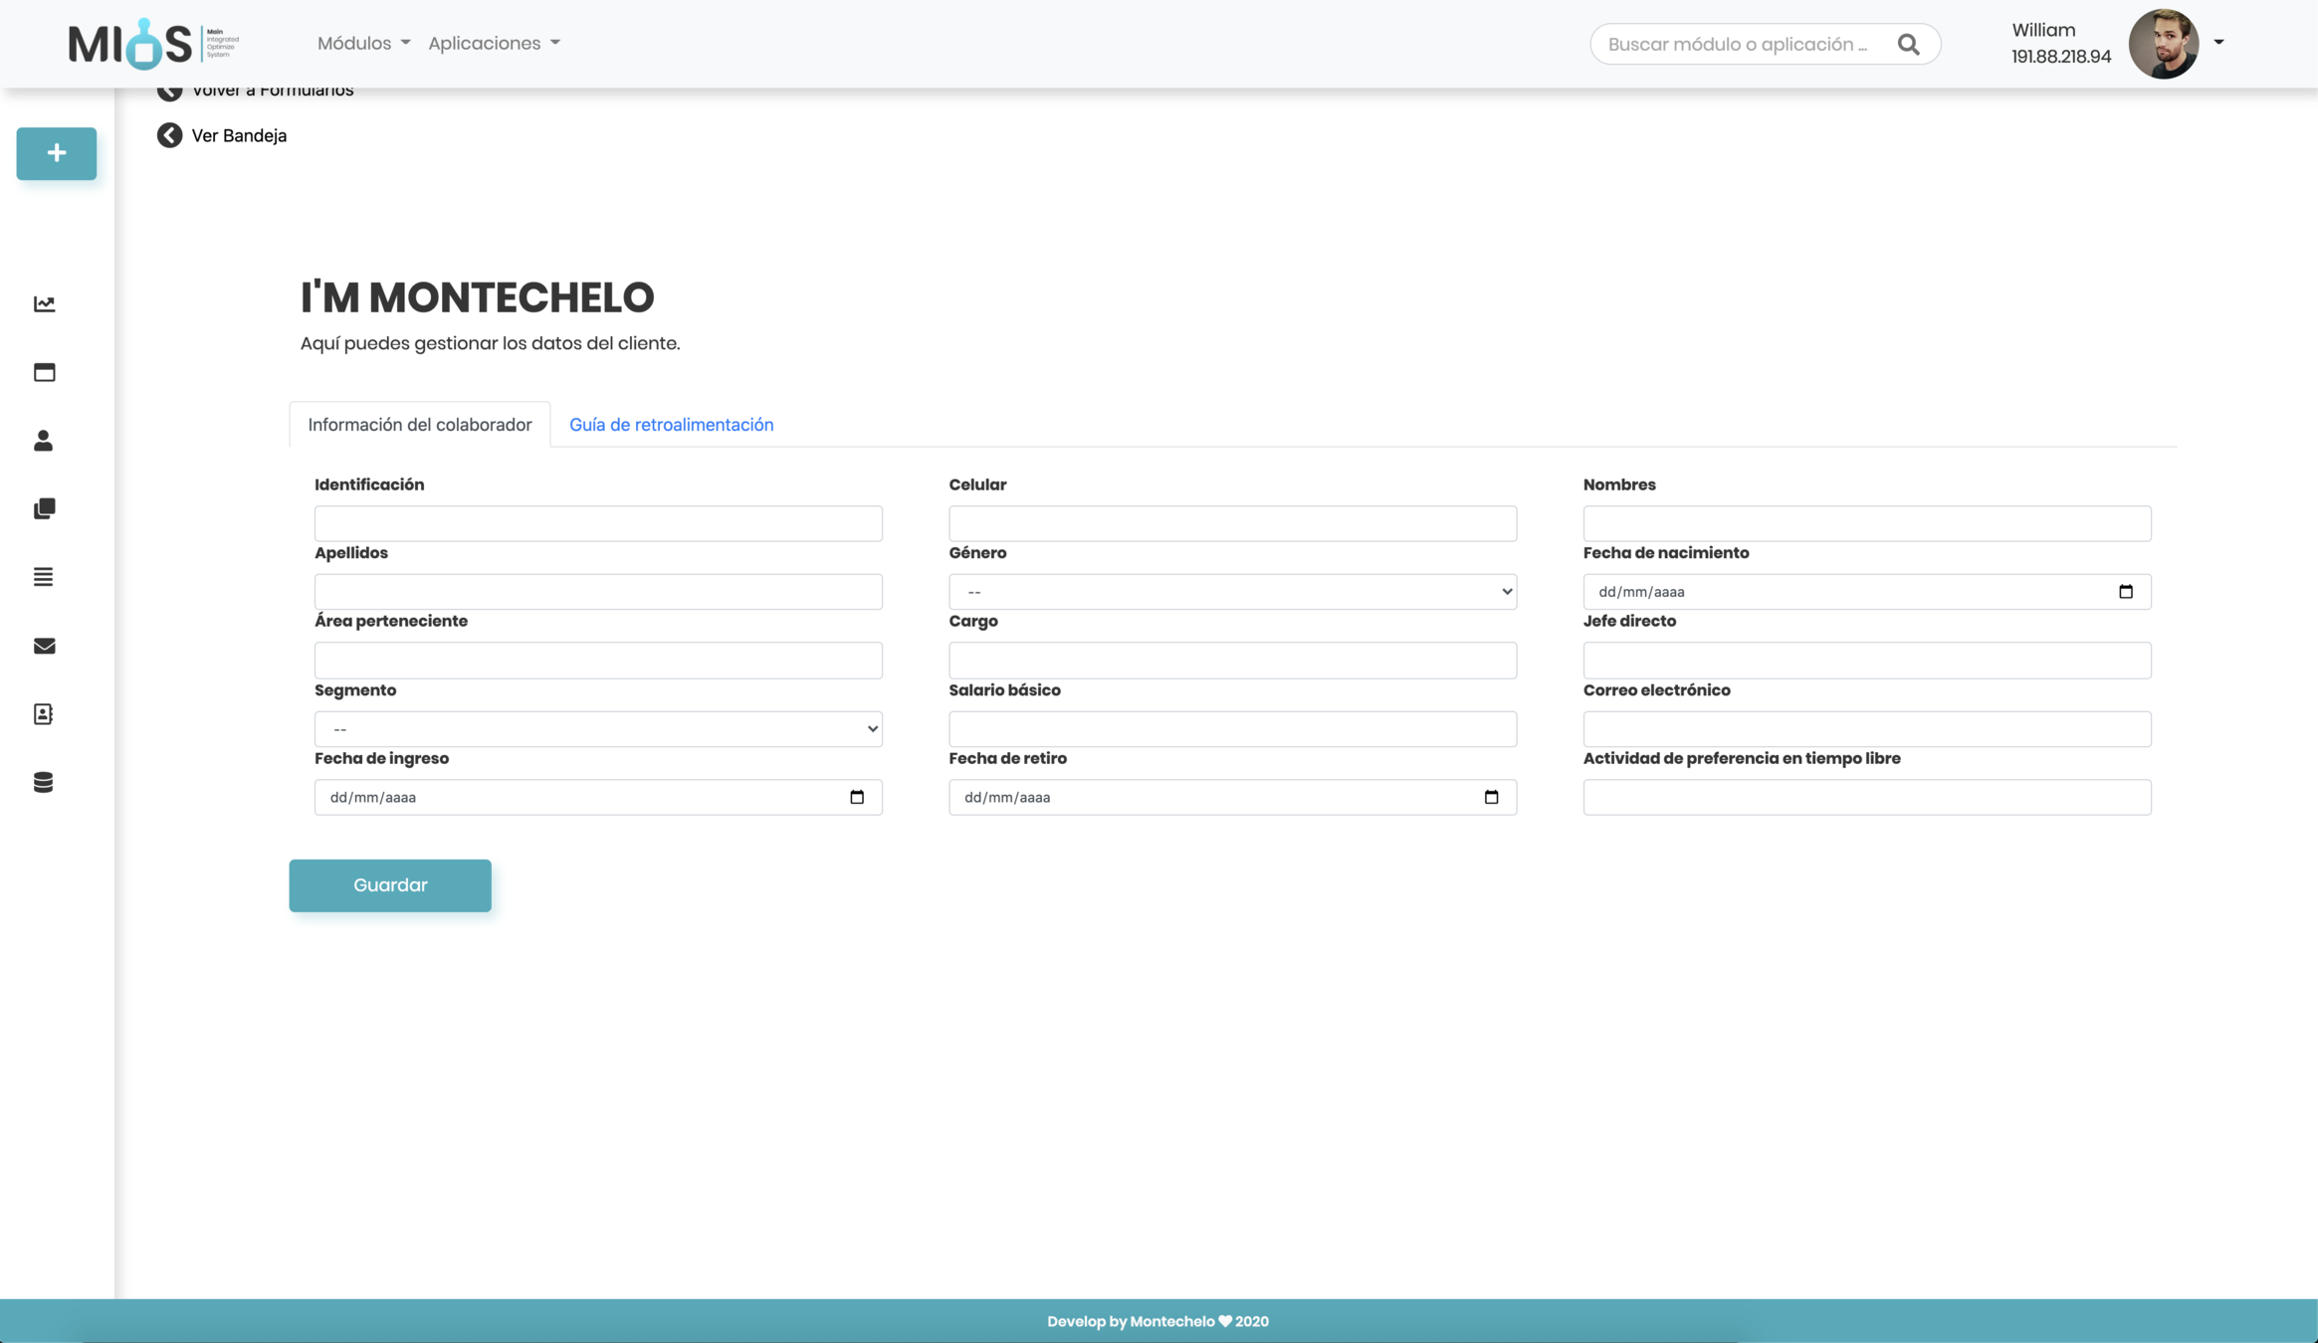Open calendar picker for Fecha de ingreso
This screenshot has height=1343, width=2318.
pyautogui.click(x=857, y=797)
